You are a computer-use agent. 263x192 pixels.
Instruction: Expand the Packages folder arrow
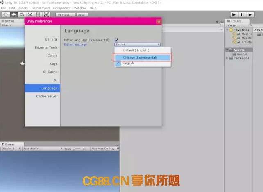227,58
